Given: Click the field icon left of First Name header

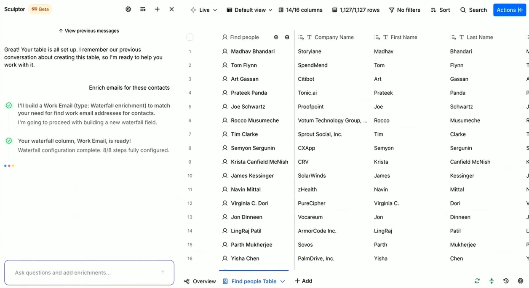Looking at the screenshot, I should (377, 37).
